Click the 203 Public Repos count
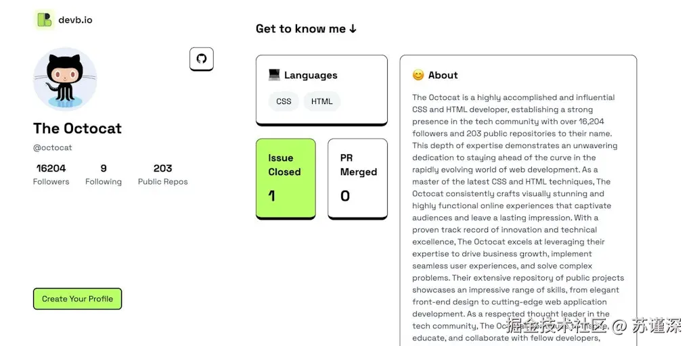Viewport: 693px width, 346px height. pyautogui.click(x=162, y=168)
